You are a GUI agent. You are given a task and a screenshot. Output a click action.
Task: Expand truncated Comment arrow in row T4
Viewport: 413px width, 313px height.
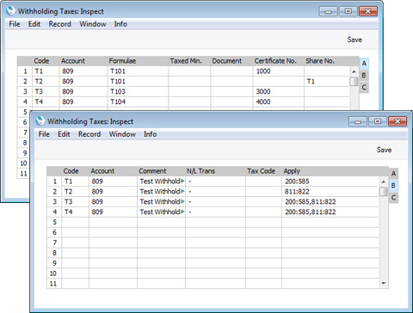tap(182, 212)
